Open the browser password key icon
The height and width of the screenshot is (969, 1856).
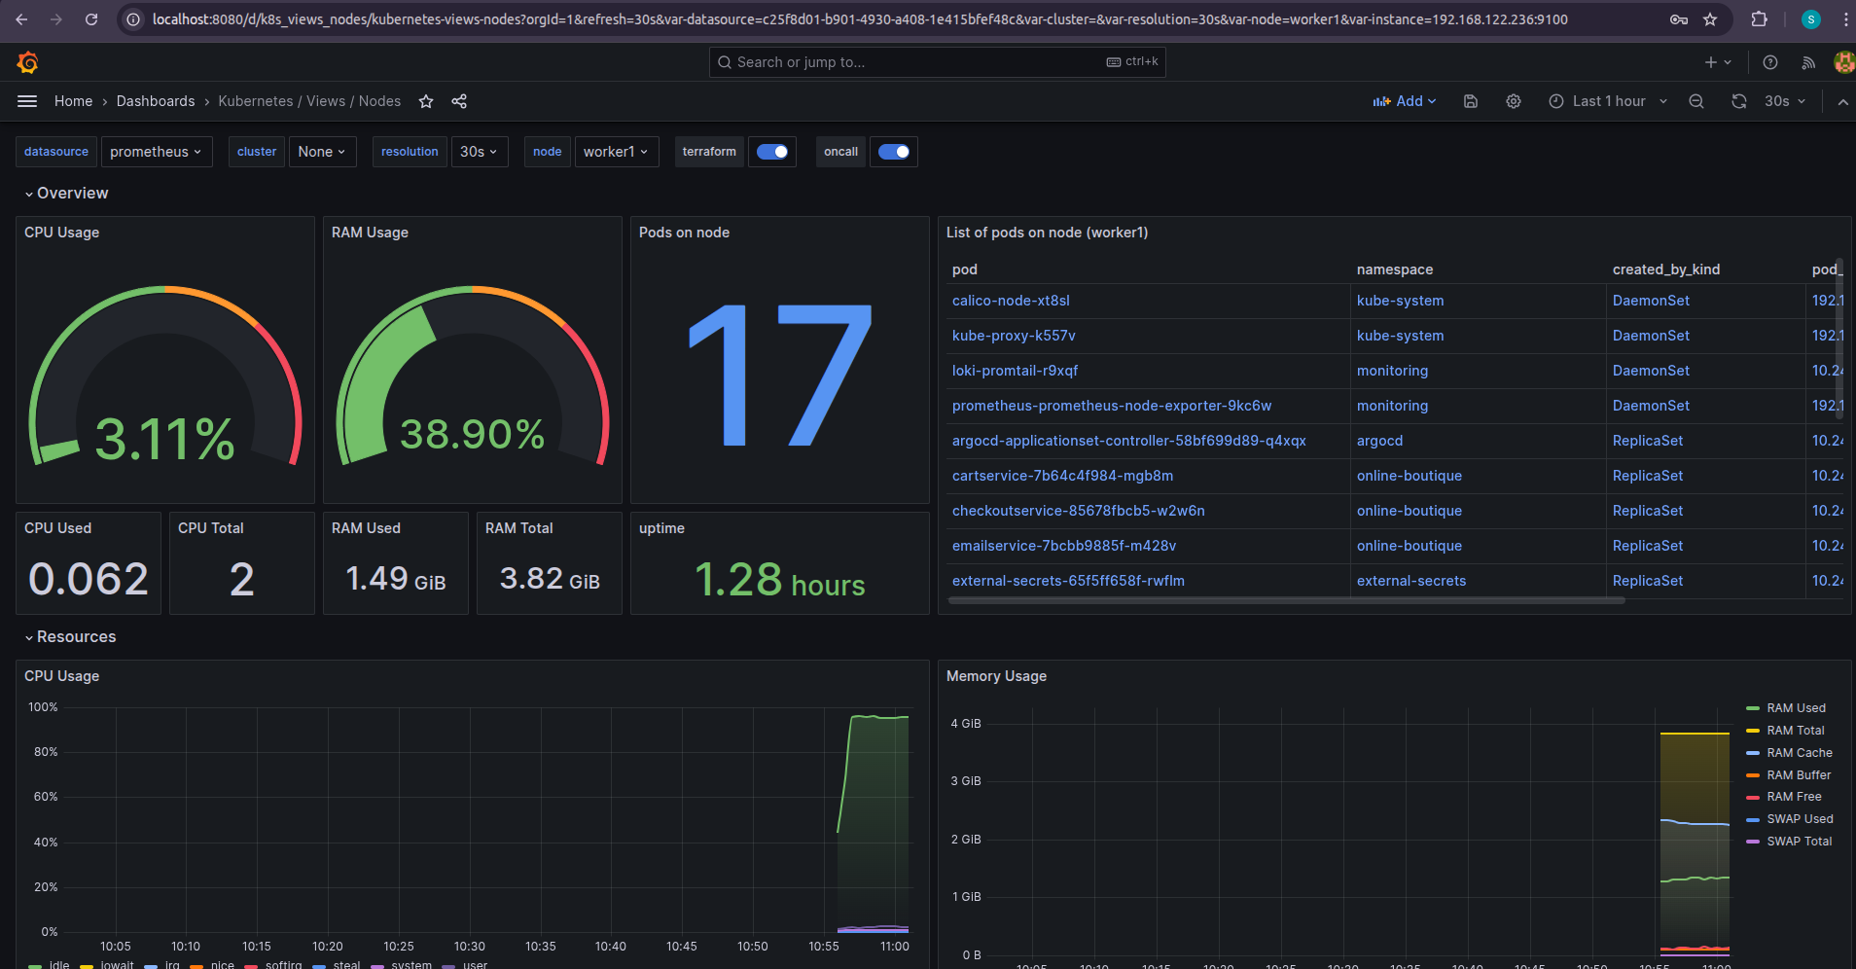pyautogui.click(x=1679, y=19)
